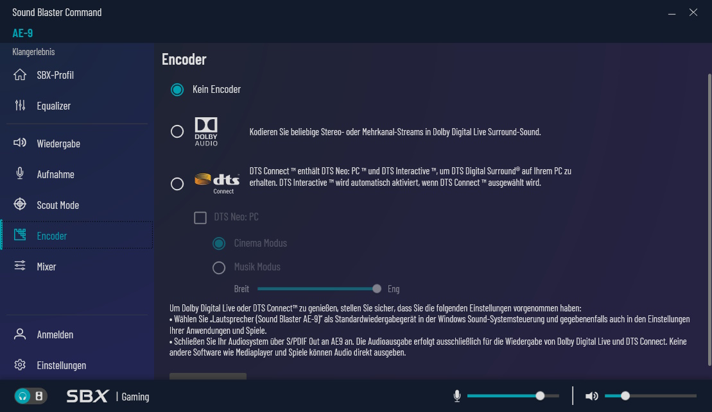Open the Mixer panel
Image resolution: width=712 pixels, height=412 pixels.
point(47,266)
